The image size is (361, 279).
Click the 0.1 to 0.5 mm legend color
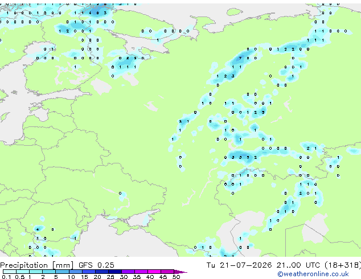pos(10,272)
